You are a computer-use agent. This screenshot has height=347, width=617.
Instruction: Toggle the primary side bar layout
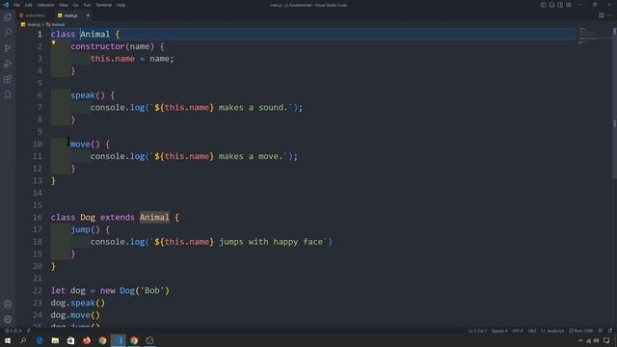(x=543, y=5)
